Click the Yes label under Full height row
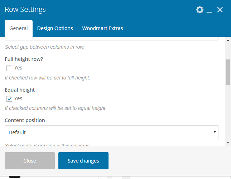231x179 pixels. pyautogui.click(x=18, y=68)
